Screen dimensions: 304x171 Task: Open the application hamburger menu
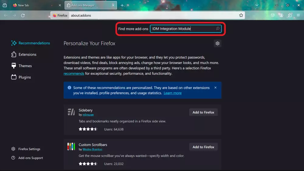(299, 15)
